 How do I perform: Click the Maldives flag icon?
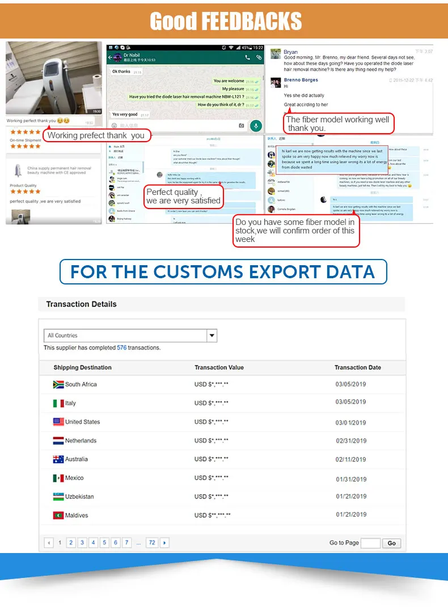point(58,516)
